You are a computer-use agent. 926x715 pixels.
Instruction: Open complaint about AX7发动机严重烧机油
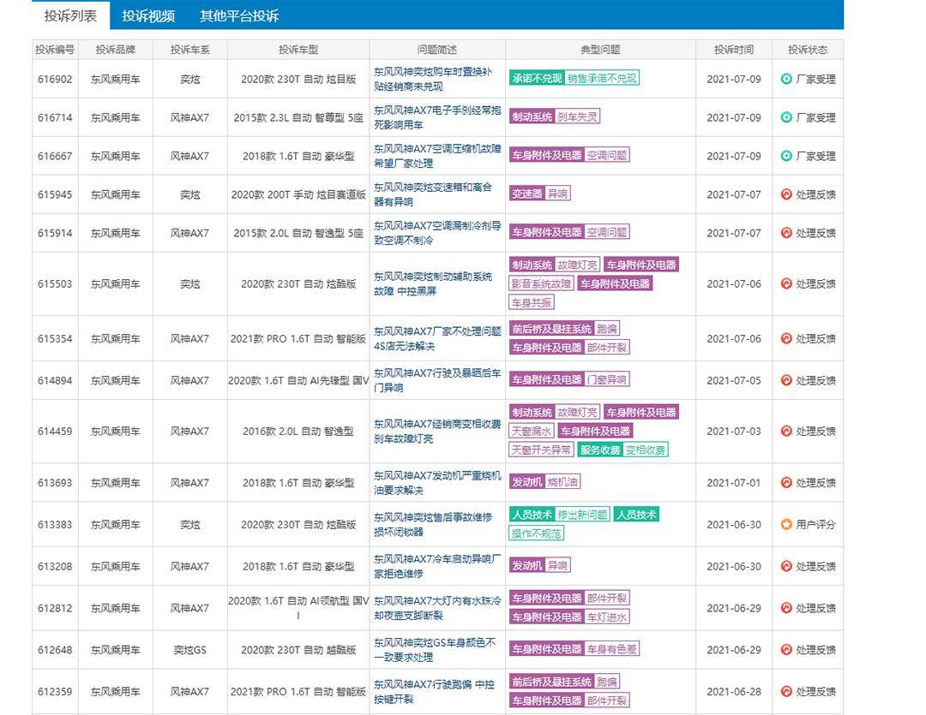[x=437, y=483]
